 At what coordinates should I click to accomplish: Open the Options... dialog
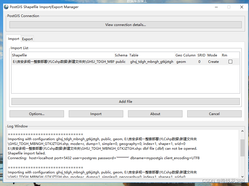(x=37, y=114)
